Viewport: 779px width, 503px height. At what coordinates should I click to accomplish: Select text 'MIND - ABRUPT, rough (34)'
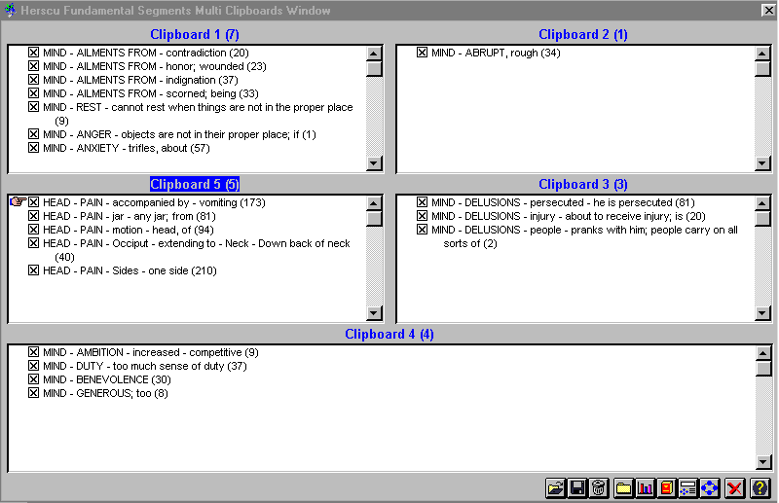tap(496, 53)
